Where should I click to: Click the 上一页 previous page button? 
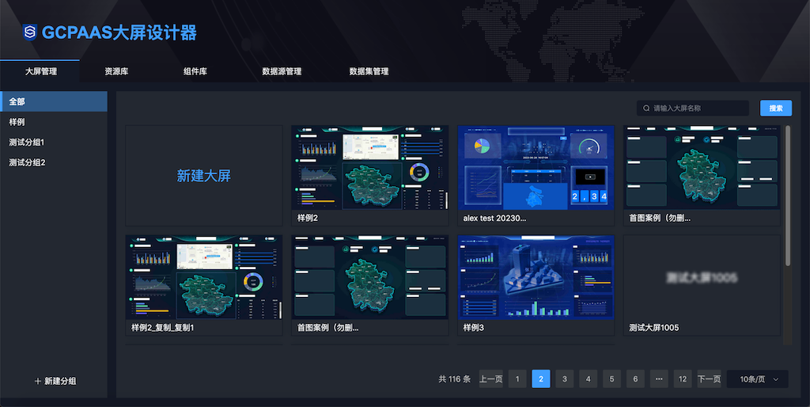coord(490,379)
